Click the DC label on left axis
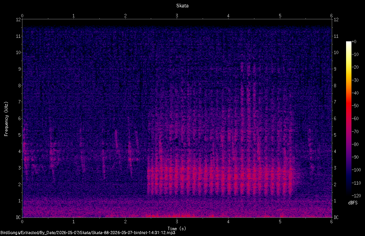Screen dimensions: 365x236 [18, 217]
